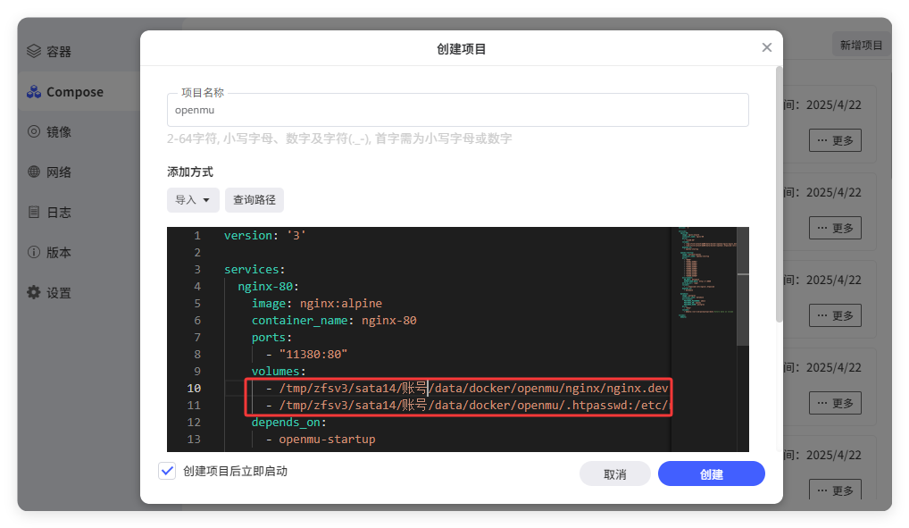
Task: Click the document icon beside 日志
Action: [x=34, y=212]
